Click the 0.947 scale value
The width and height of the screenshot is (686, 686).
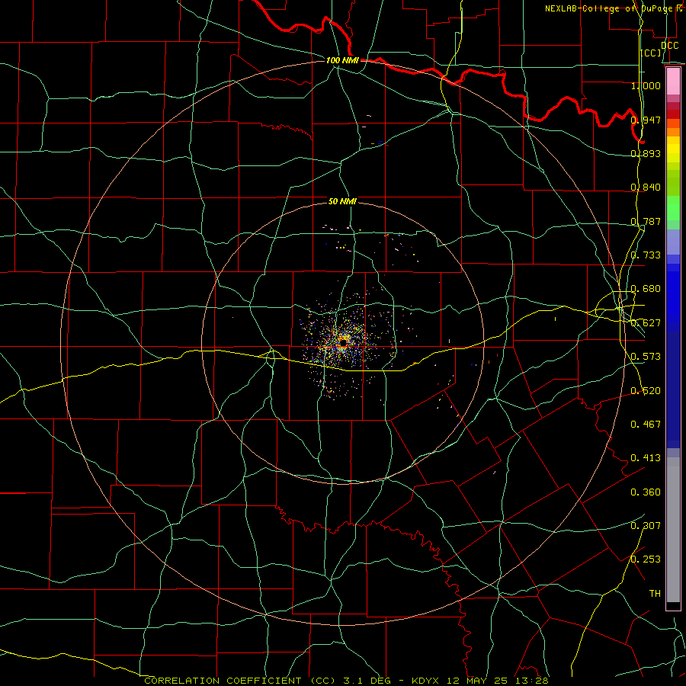pyautogui.click(x=646, y=120)
